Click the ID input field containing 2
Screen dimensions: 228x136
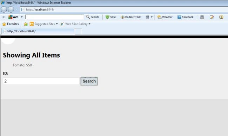[41, 81]
